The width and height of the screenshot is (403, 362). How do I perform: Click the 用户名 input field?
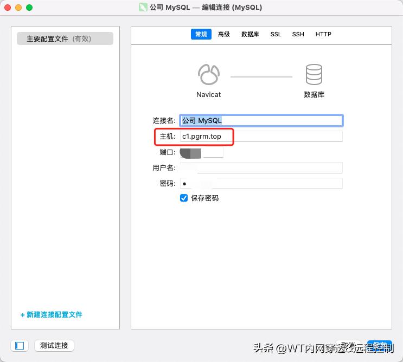(261, 168)
